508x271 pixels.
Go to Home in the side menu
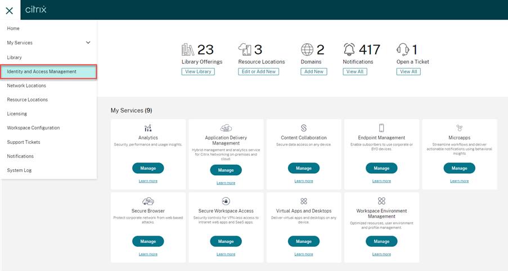pyautogui.click(x=14, y=29)
